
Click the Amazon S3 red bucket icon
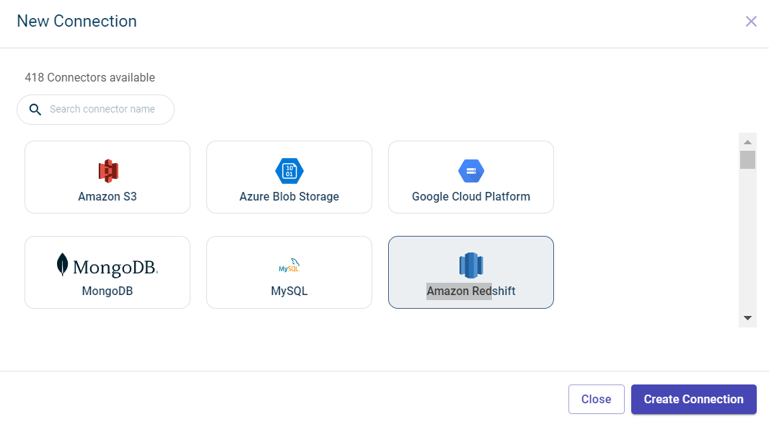[x=107, y=170]
